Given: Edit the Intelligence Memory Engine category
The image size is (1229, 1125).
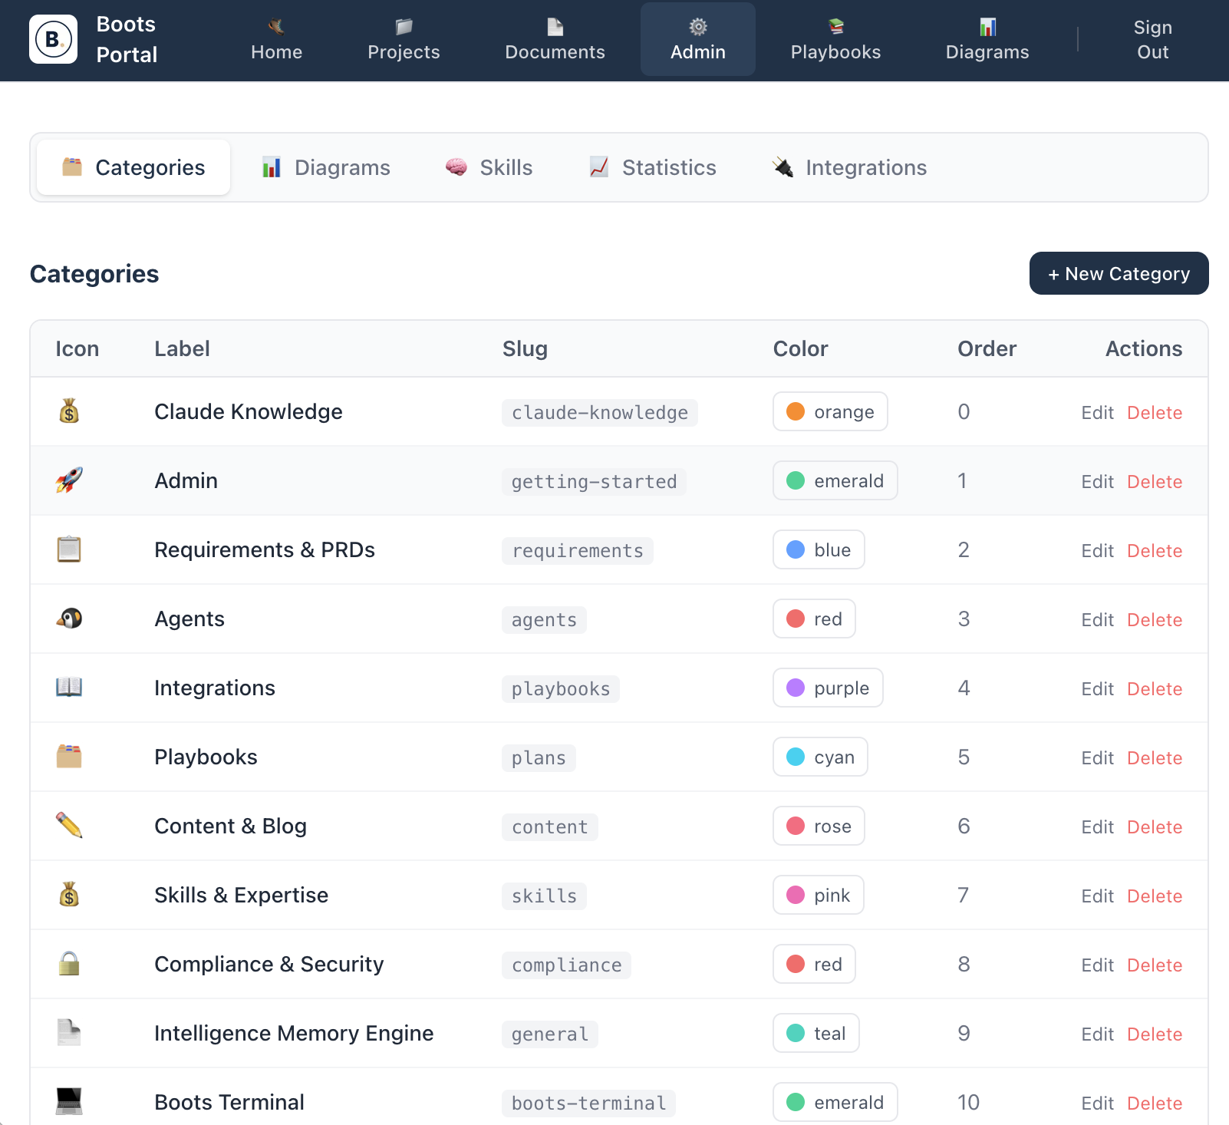Looking at the screenshot, I should (1097, 1034).
